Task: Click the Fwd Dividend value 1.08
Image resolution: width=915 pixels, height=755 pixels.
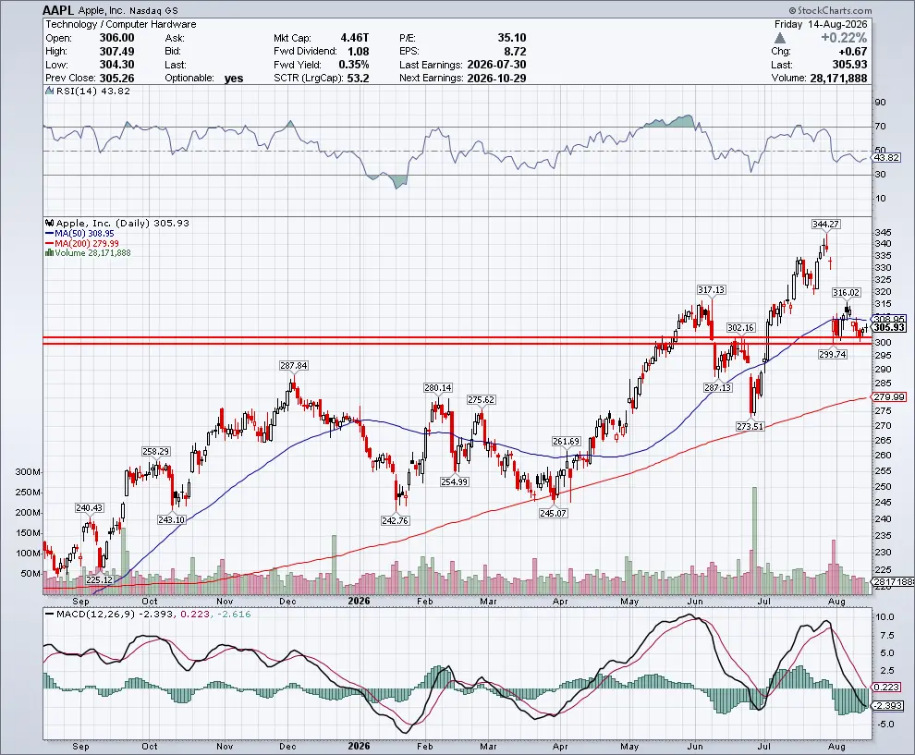Action: [x=358, y=52]
